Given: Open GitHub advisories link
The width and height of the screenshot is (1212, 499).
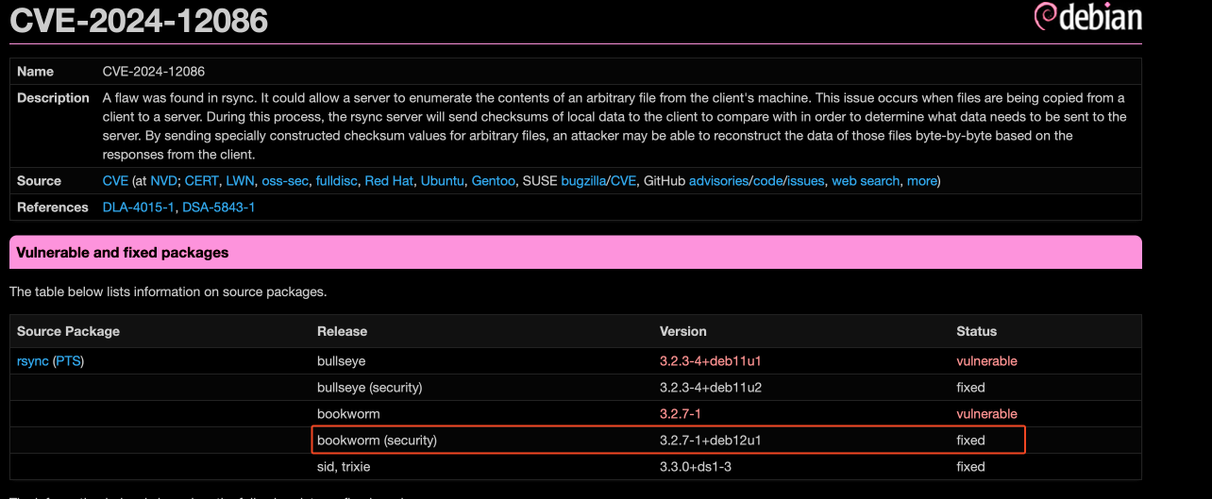Looking at the screenshot, I should coord(717,181).
